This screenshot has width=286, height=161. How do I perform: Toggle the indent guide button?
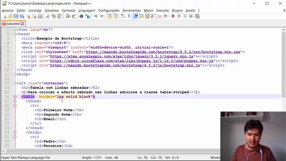[135, 16]
